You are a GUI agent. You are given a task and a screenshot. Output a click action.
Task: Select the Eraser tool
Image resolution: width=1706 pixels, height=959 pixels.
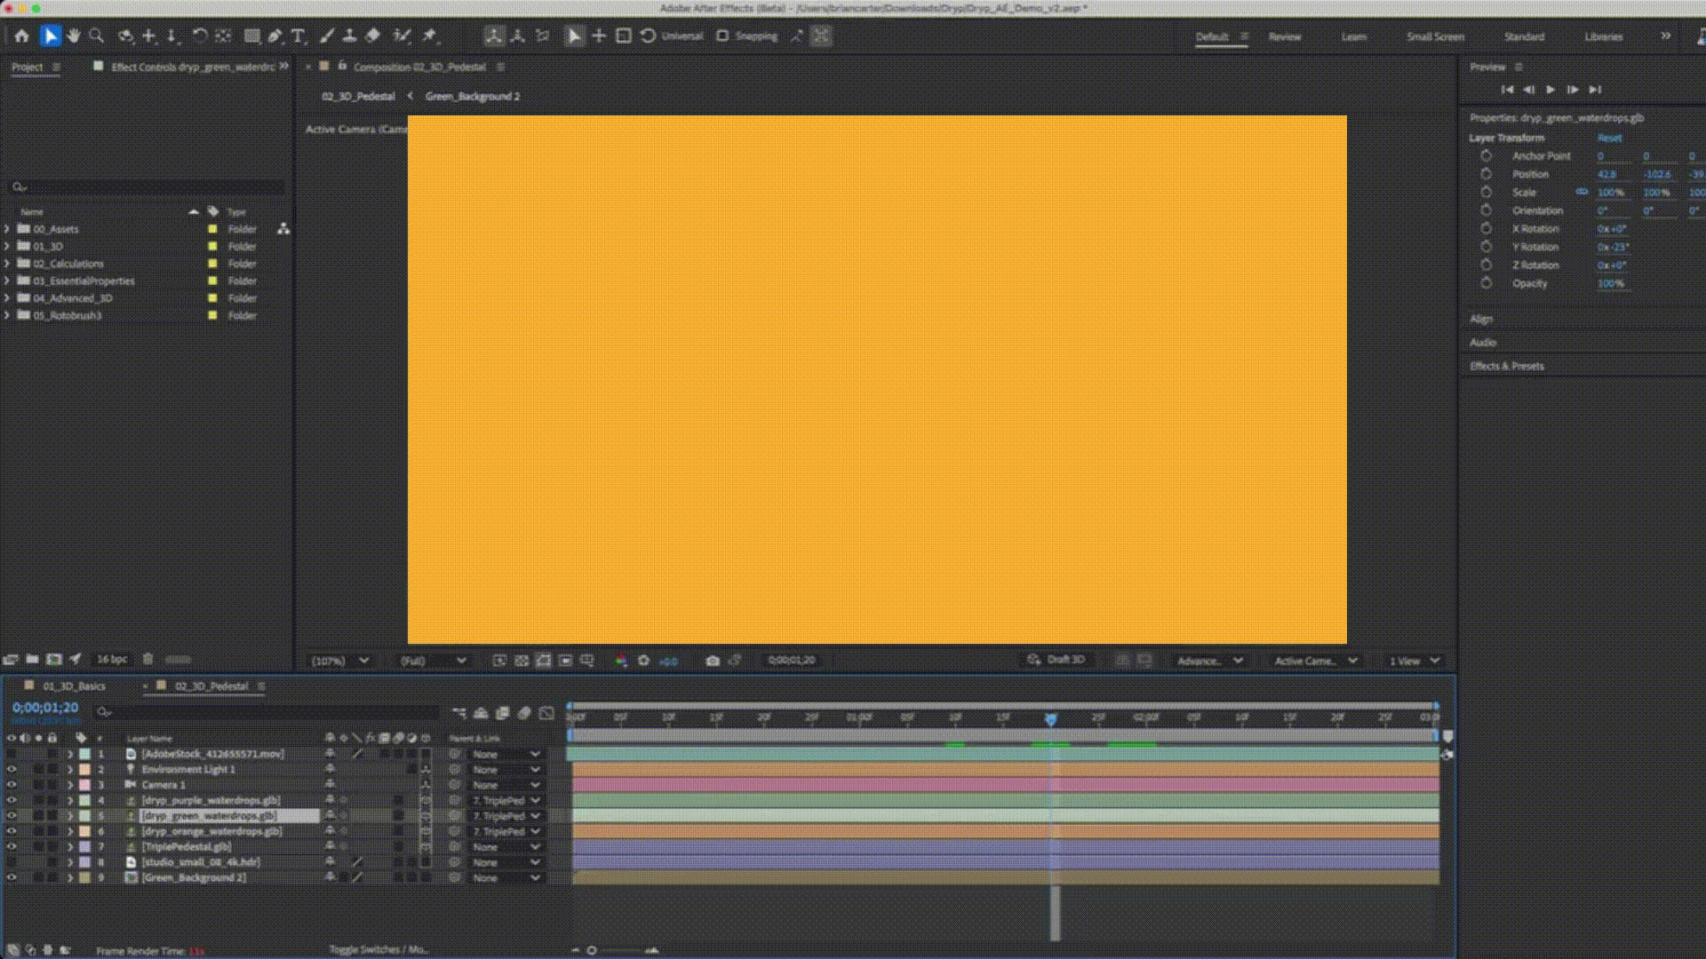tap(373, 36)
